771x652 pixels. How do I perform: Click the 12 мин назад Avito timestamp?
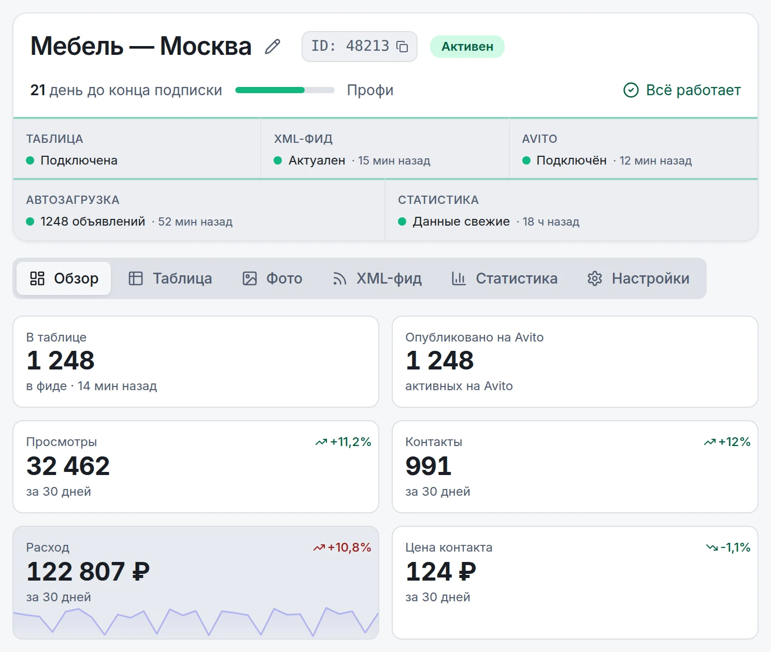[x=656, y=161]
